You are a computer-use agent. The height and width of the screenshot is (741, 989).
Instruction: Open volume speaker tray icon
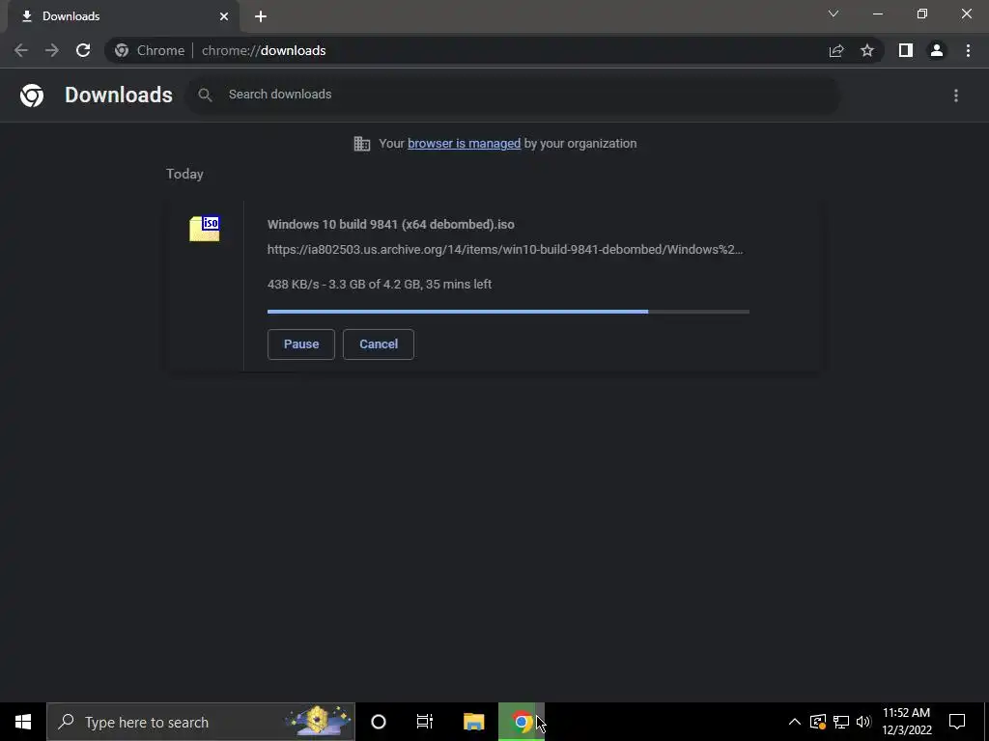point(863,722)
